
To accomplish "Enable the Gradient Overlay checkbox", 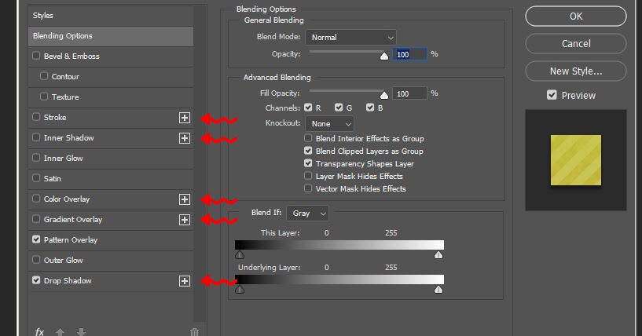I will [36, 219].
